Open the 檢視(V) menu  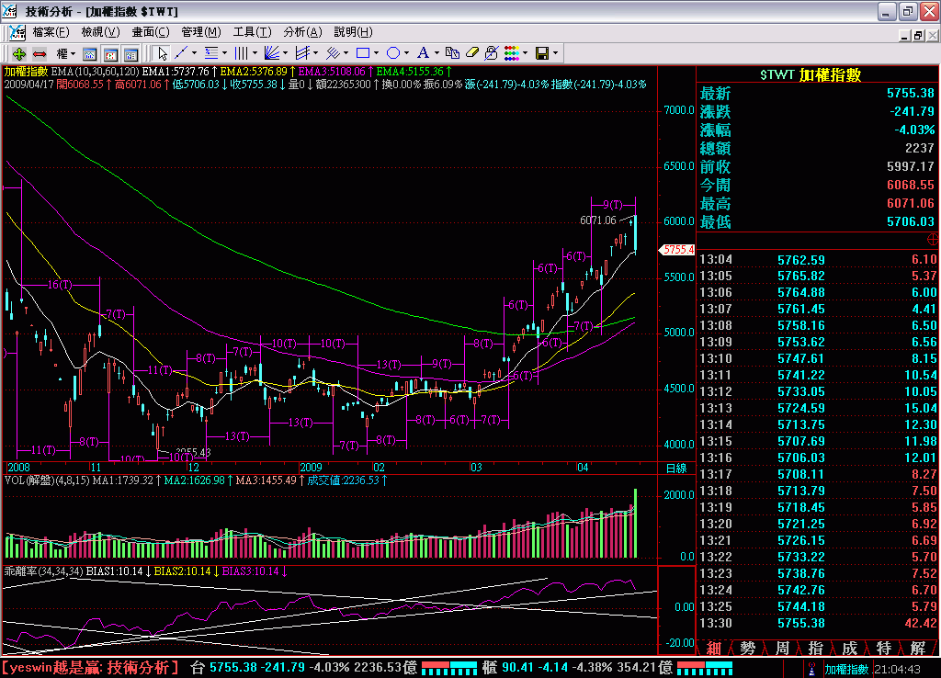coord(100,32)
